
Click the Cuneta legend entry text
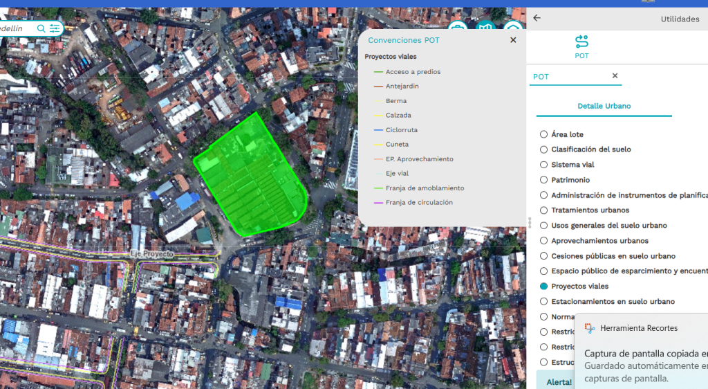(397, 145)
